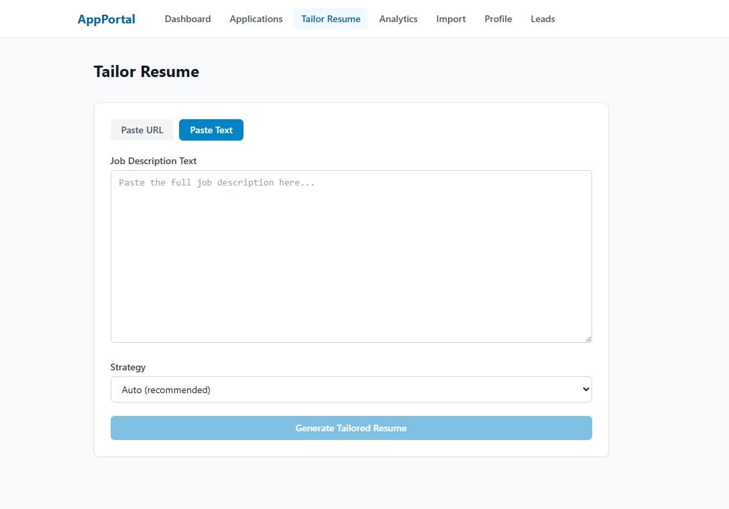Click the chevron on the Strategy selector
This screenshot has width=729, height=509.
coord(585,389)
